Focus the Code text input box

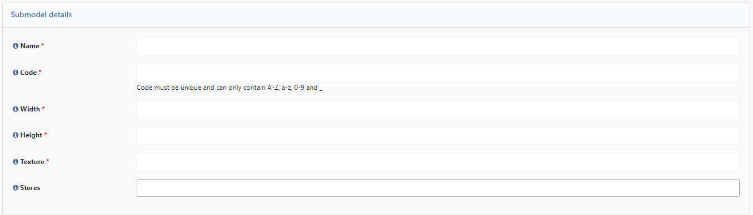pyautogui.click(x=438, y=73)
